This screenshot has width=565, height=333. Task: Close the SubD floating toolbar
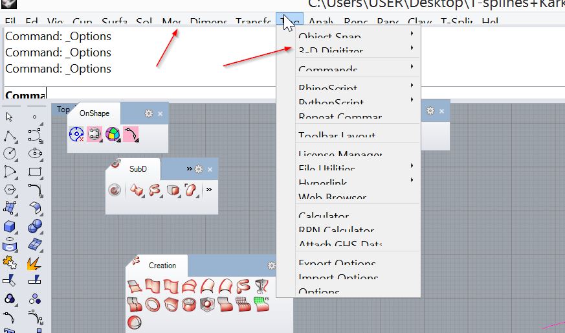click(x=210, y=170)
